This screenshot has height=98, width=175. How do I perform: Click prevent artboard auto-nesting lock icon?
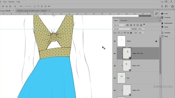point(128,33)
